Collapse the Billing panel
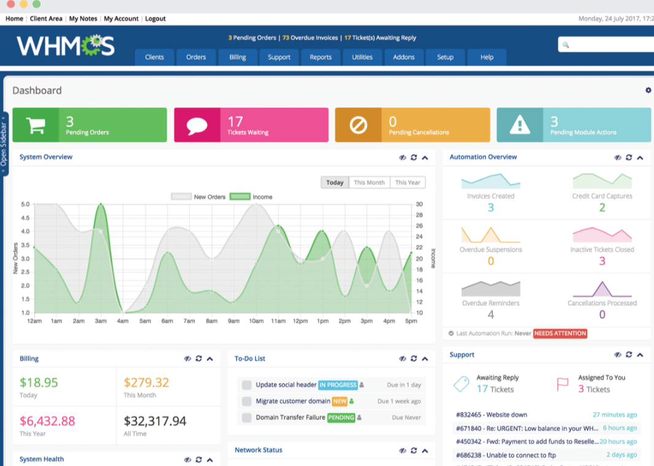 click(x=210, y=359)
